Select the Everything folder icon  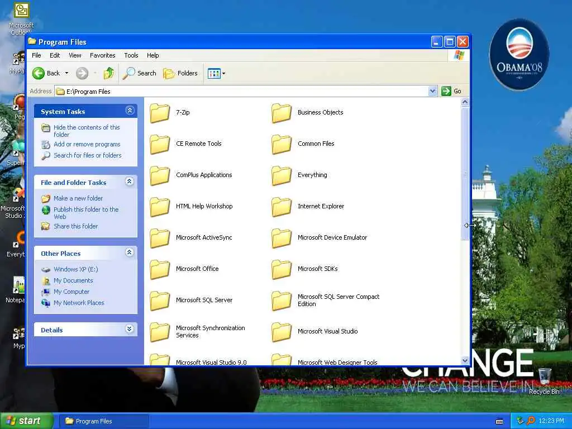(x=282, y=175)
